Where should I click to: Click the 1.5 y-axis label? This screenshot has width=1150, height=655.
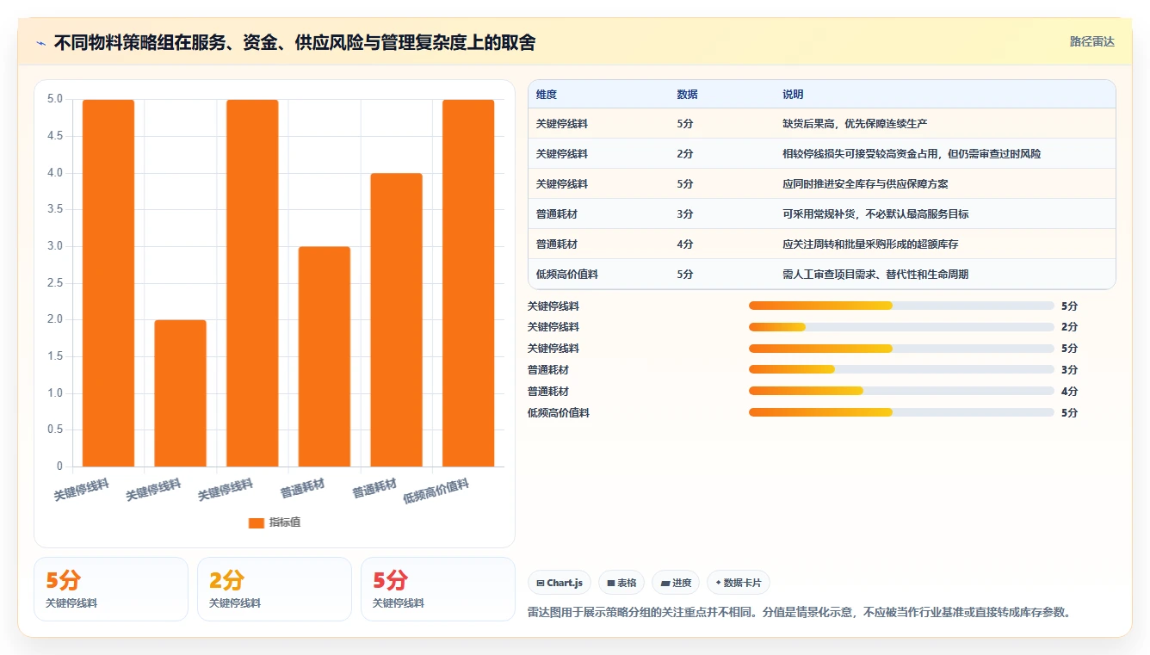pos(55,356)
